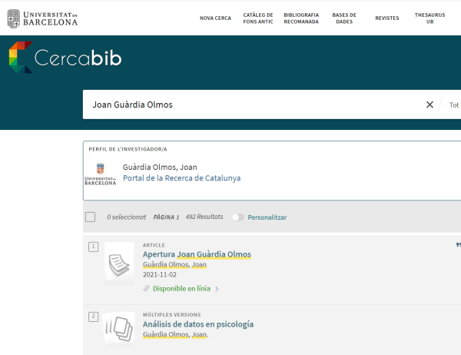Click in the search input field
This screenshot has height=355, width=461.
(254, 105)
